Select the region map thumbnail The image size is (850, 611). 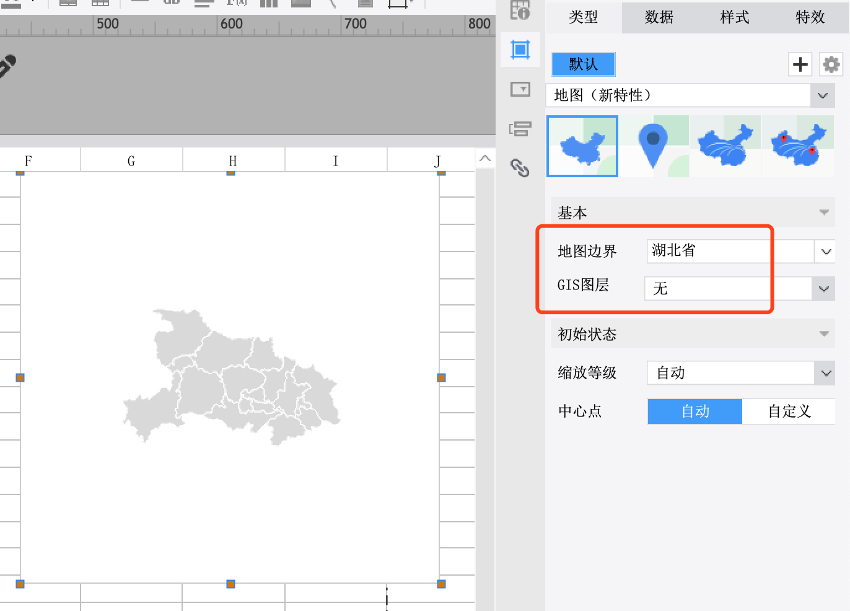click(582, 146)
